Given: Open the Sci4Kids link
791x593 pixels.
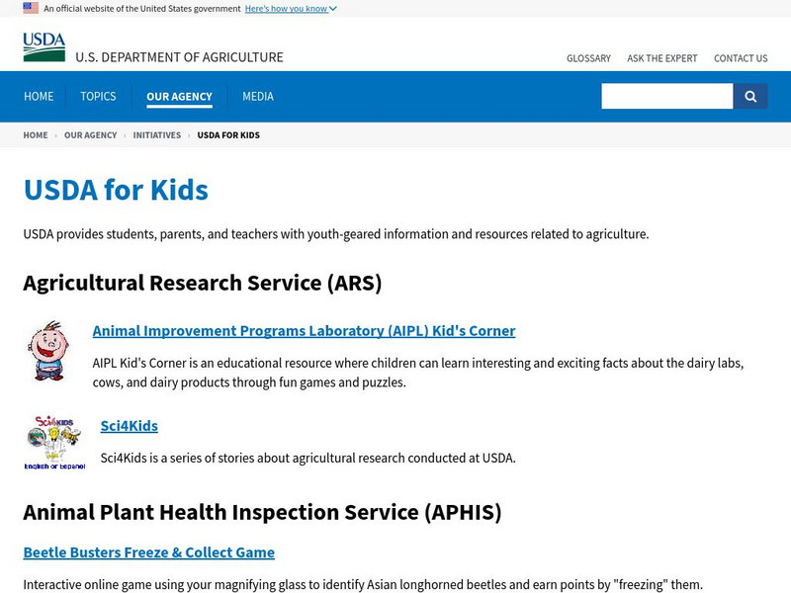Looking at the screenshot, I should click(x=130, y=426).
